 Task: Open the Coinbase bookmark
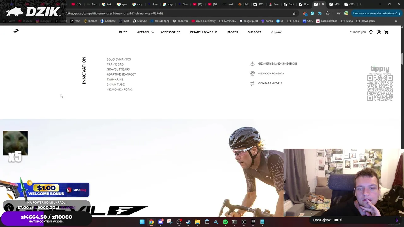pos(108,21)
